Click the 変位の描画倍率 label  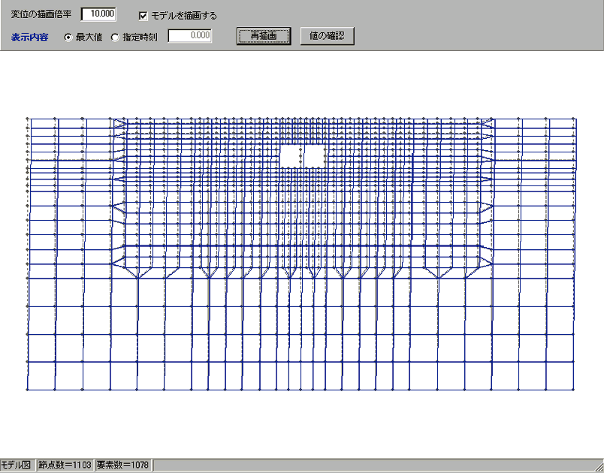41,14
